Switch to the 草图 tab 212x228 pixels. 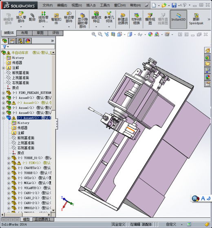tap(40, 33)
